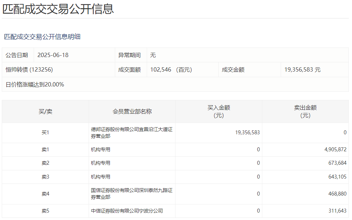Screen dimensions: 352x220
Task: Click the 中信证券股份有限公司宁波分公司 name
Action: point(127,211)
